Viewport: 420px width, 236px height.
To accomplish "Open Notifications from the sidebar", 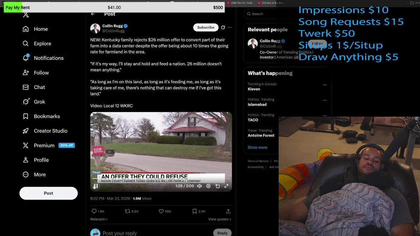I will [x=43, y=58].
